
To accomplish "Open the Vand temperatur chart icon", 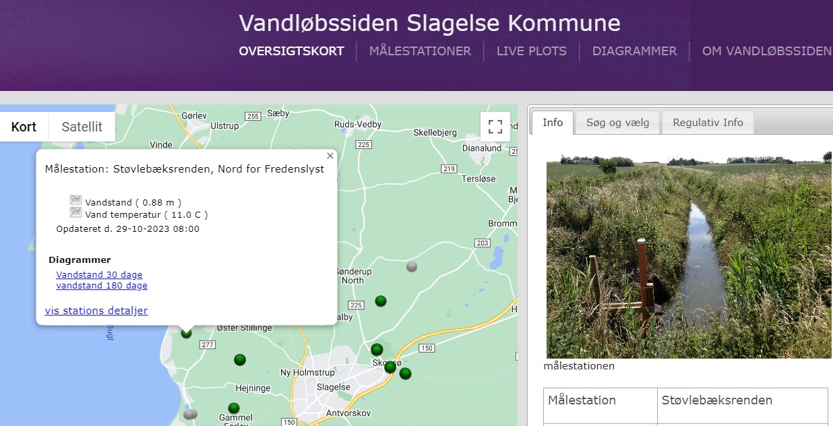I will click(76, 214).
